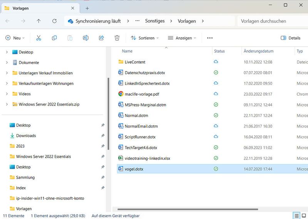Screen dimensions: 308x219
Task: Refresh the current folder view
Action: click(x=54, y=21)
